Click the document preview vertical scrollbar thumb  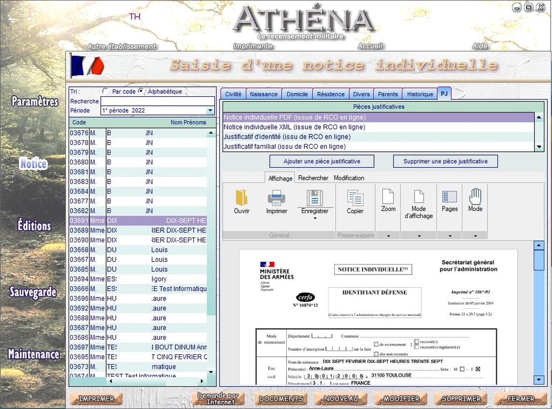click(x=539, y=260)
